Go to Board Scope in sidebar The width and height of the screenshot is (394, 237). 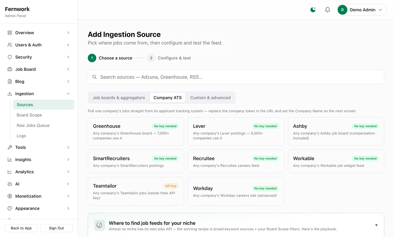pyautogui.click(x=44, y=115)
